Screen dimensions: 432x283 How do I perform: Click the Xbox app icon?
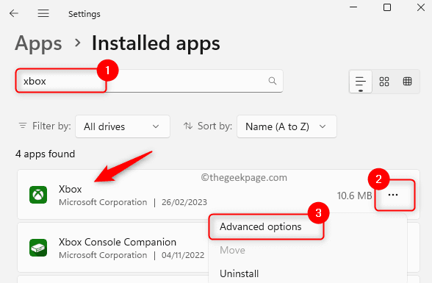[x=38, y=195]
